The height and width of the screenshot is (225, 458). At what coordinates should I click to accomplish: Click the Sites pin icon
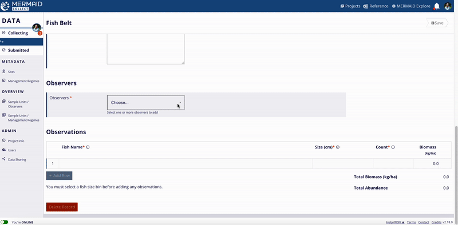4,71
